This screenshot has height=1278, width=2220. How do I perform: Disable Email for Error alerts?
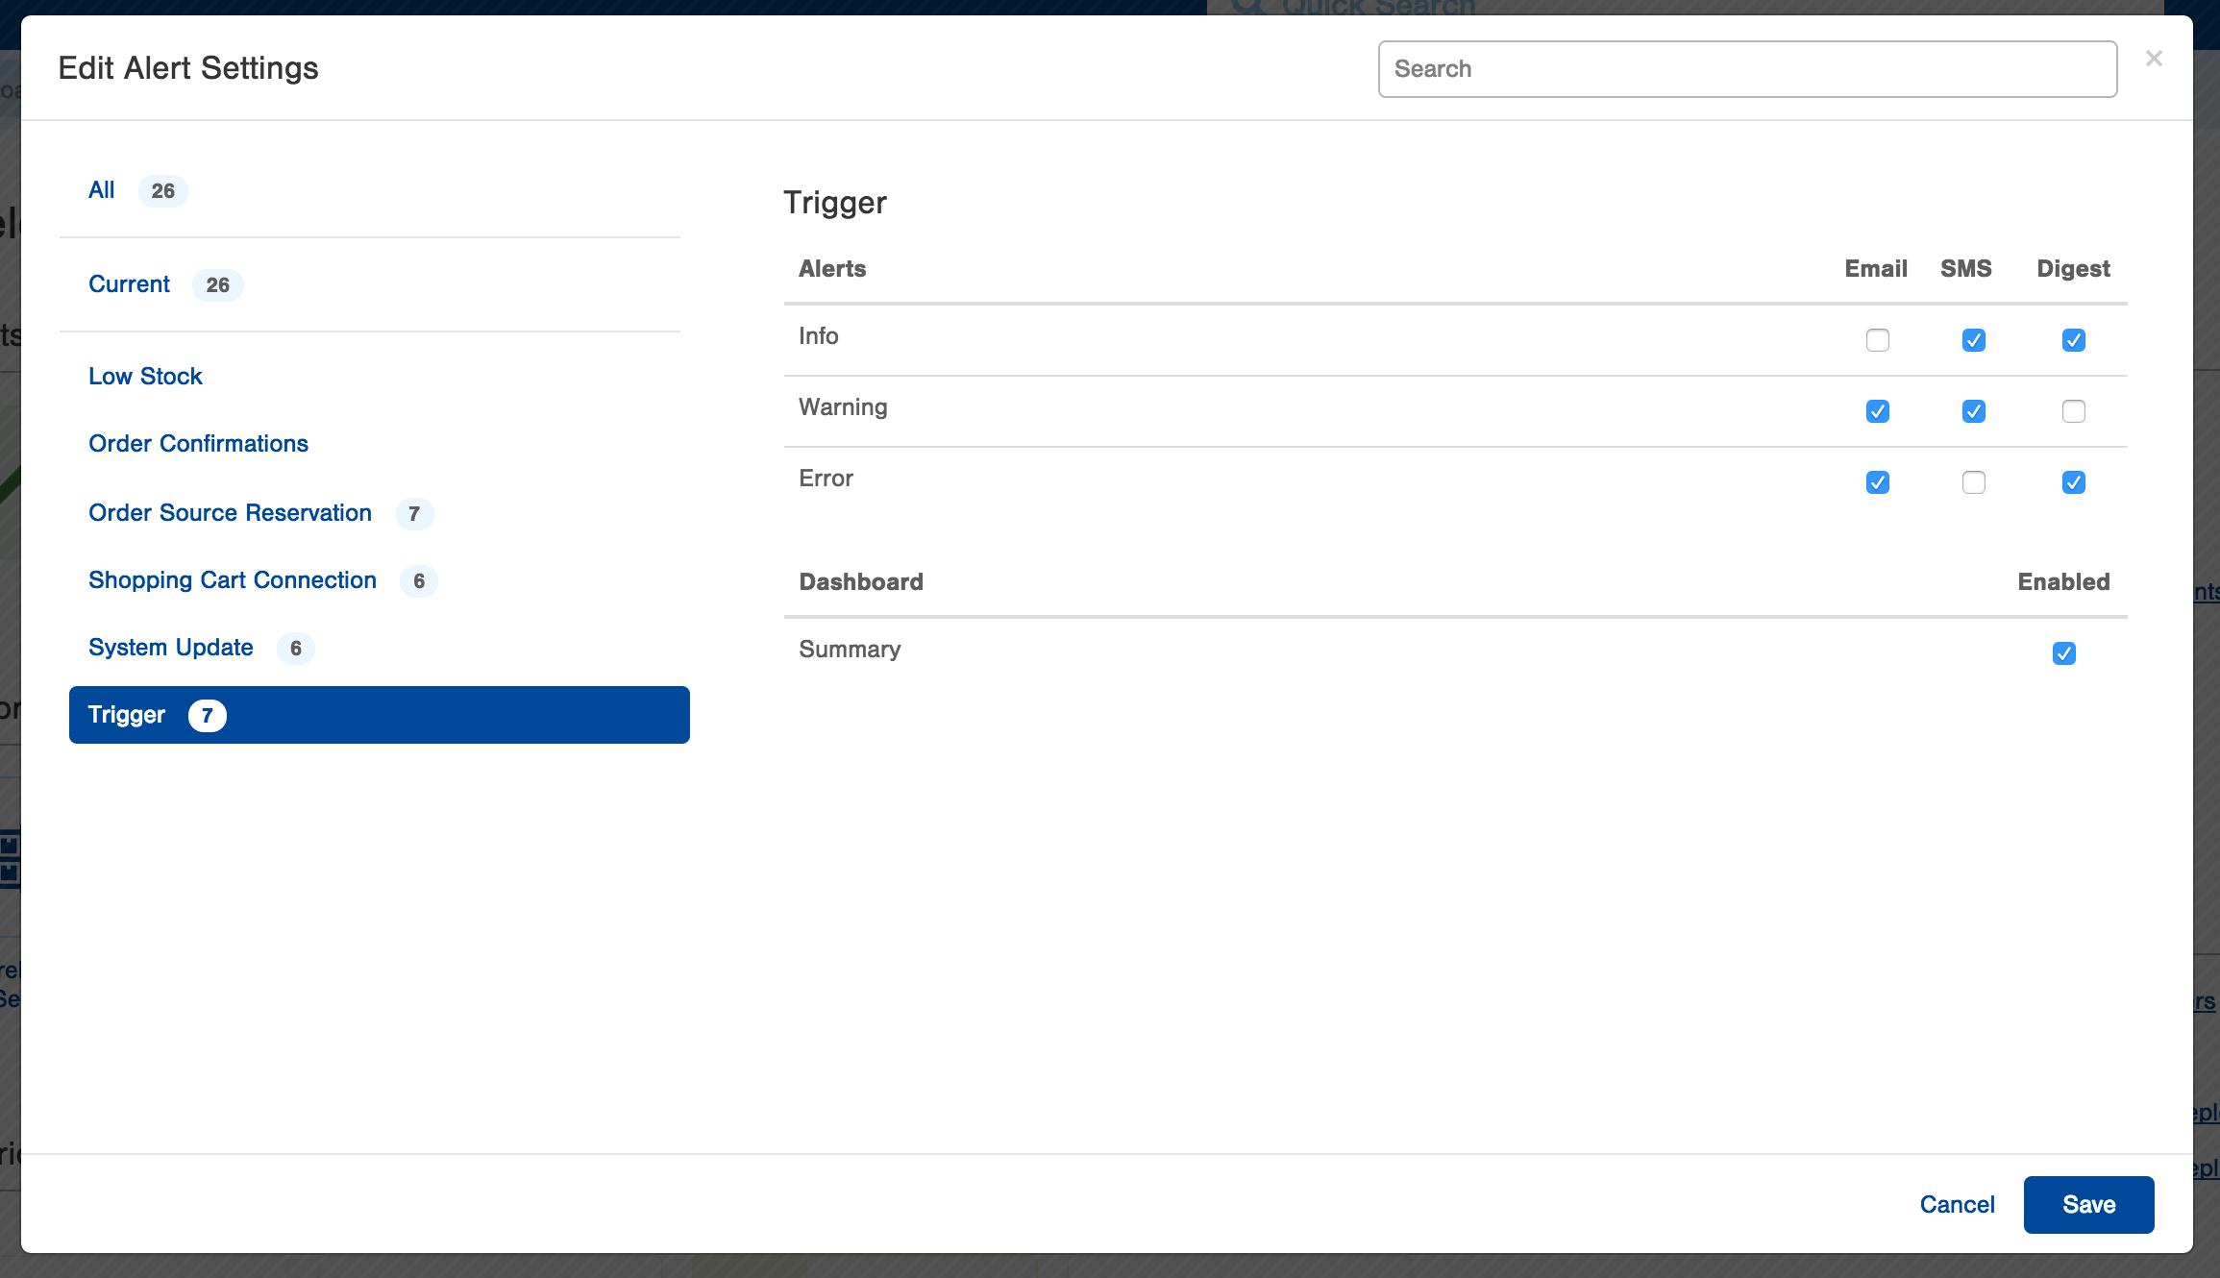pos(1877,482)
